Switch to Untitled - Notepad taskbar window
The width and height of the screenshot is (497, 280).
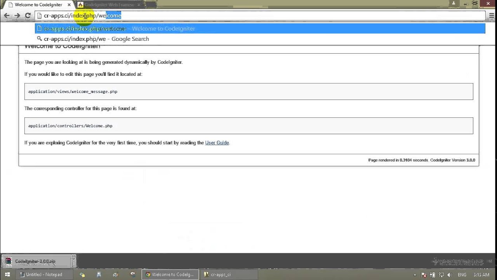(44, 275)
